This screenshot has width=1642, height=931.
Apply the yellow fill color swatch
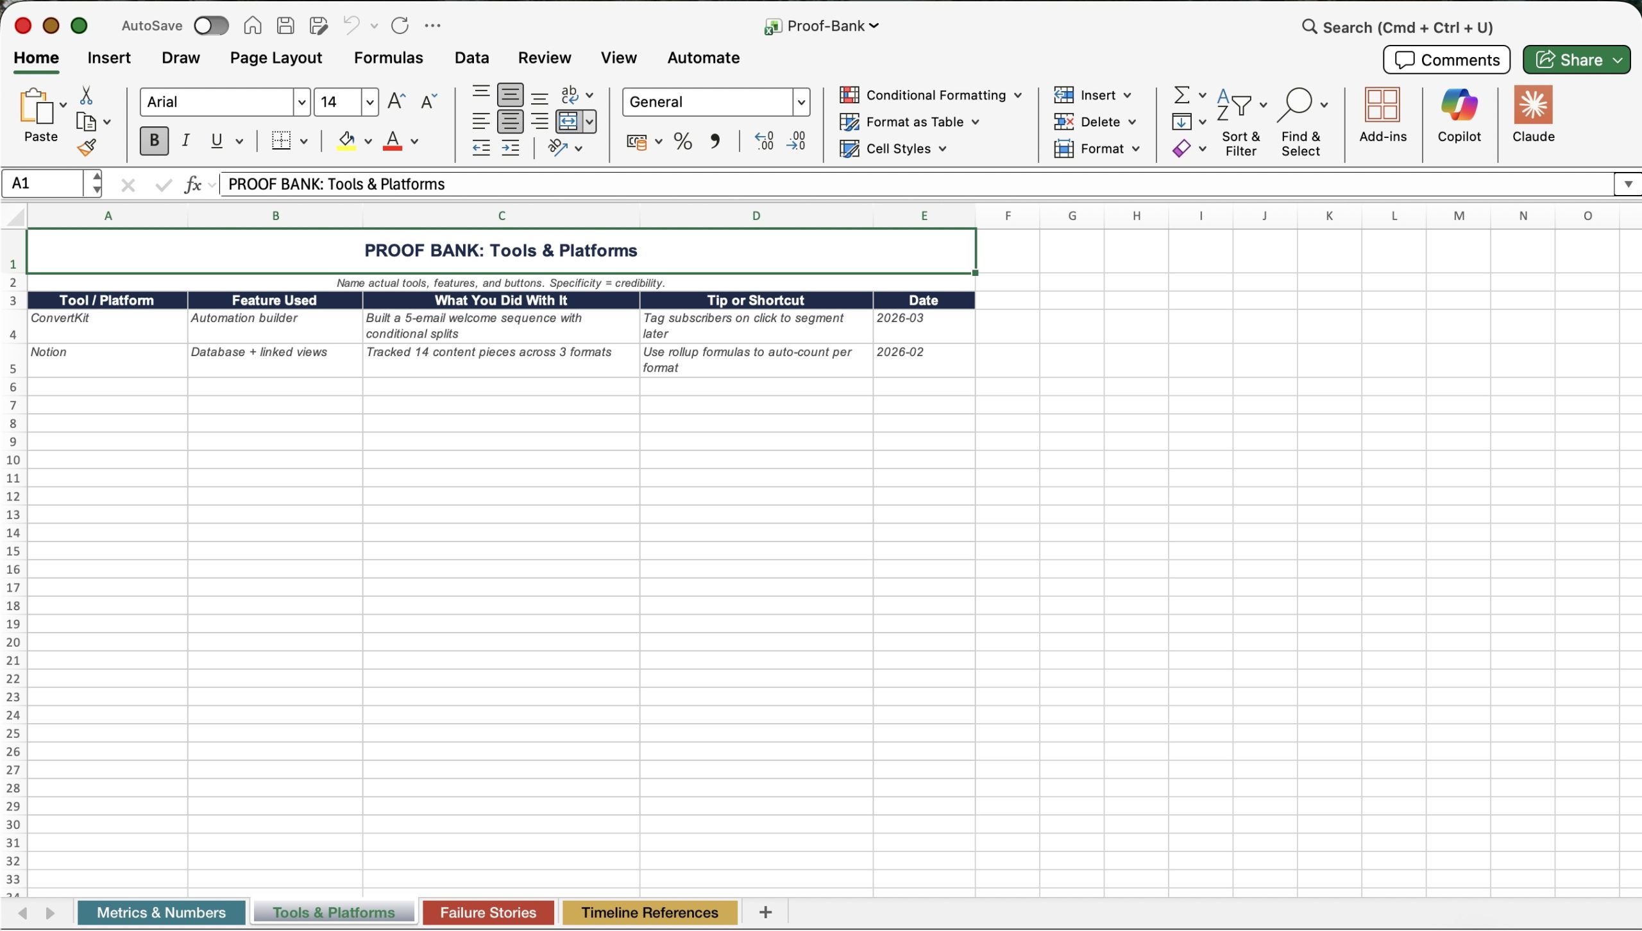346,141
